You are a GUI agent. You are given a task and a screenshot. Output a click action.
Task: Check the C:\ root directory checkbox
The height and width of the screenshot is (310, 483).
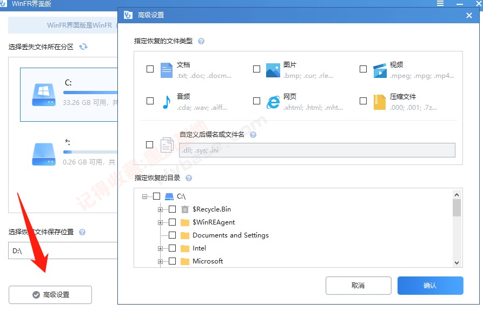point(157,196)
